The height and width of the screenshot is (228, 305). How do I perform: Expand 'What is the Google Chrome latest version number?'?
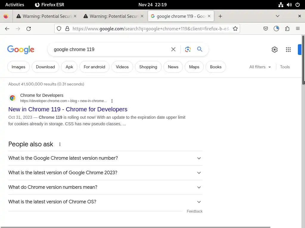coord(105,158)
